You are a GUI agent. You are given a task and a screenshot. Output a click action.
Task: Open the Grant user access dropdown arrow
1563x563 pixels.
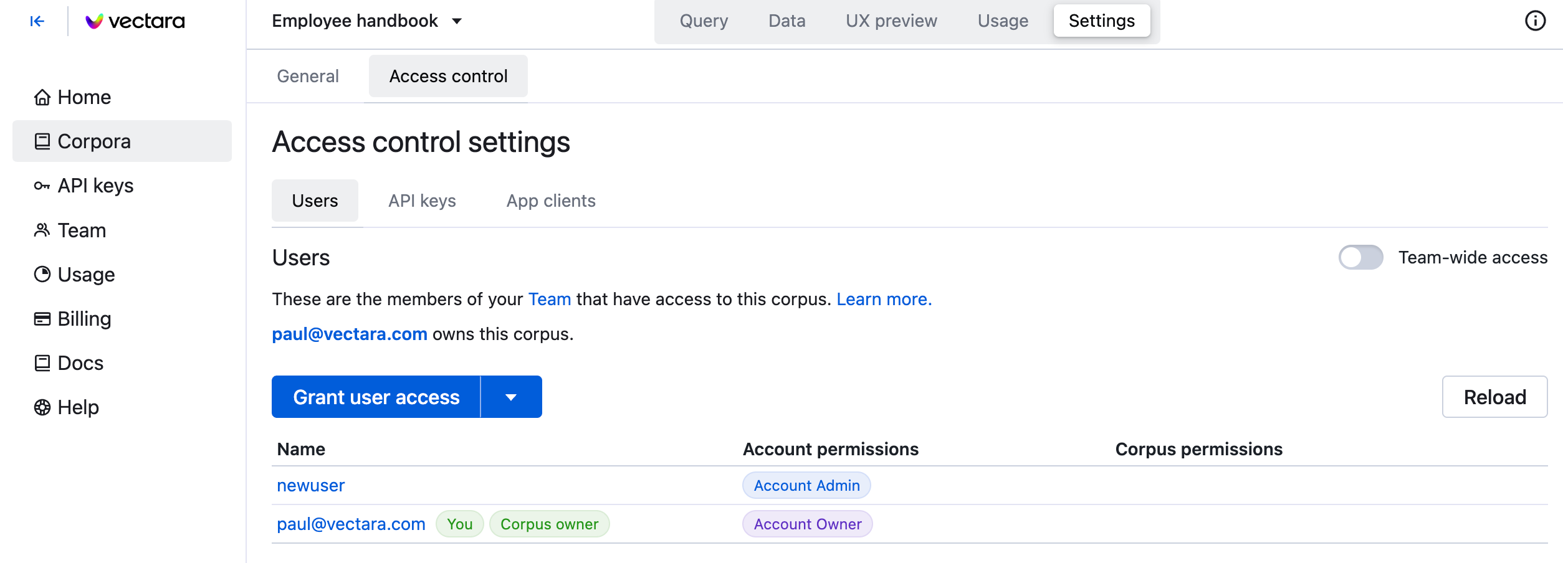coord(511,397)
